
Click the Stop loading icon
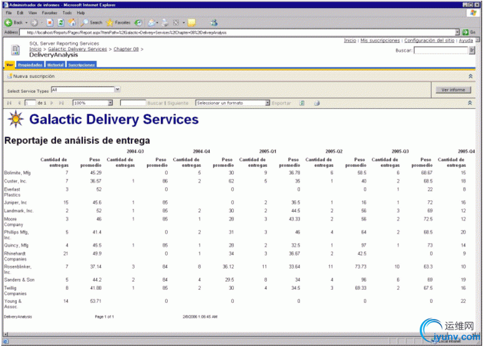pyautogui.click(x=50, y=22)
